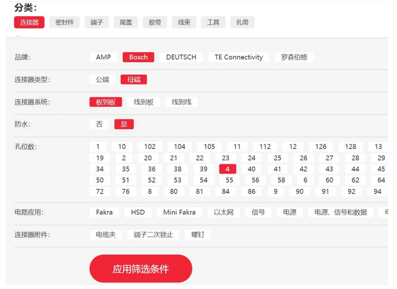Select 以太网 circuit application
Viewport: 397px width, 289px height.
pyautogui.click(x=223, y=212)
